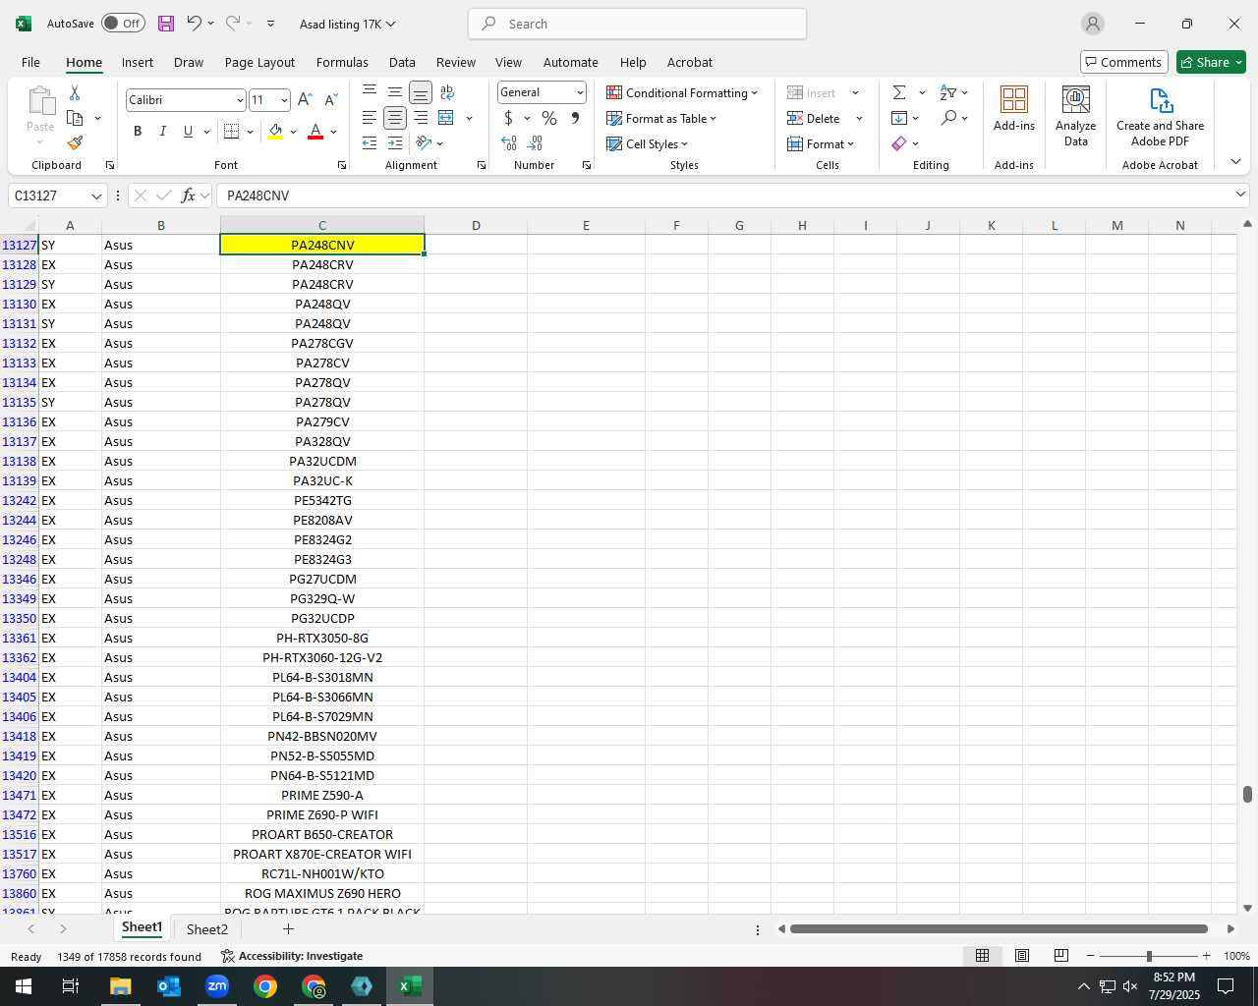Increase font size with the larger A
Viewport: 1258px width, 1006px height.
(305, 99)
